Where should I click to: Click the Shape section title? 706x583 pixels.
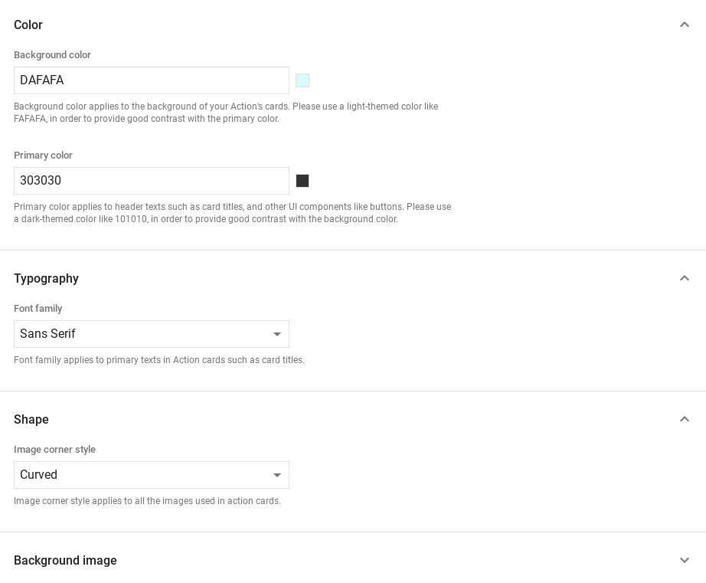pyautogui.click(x=31, y=420)
